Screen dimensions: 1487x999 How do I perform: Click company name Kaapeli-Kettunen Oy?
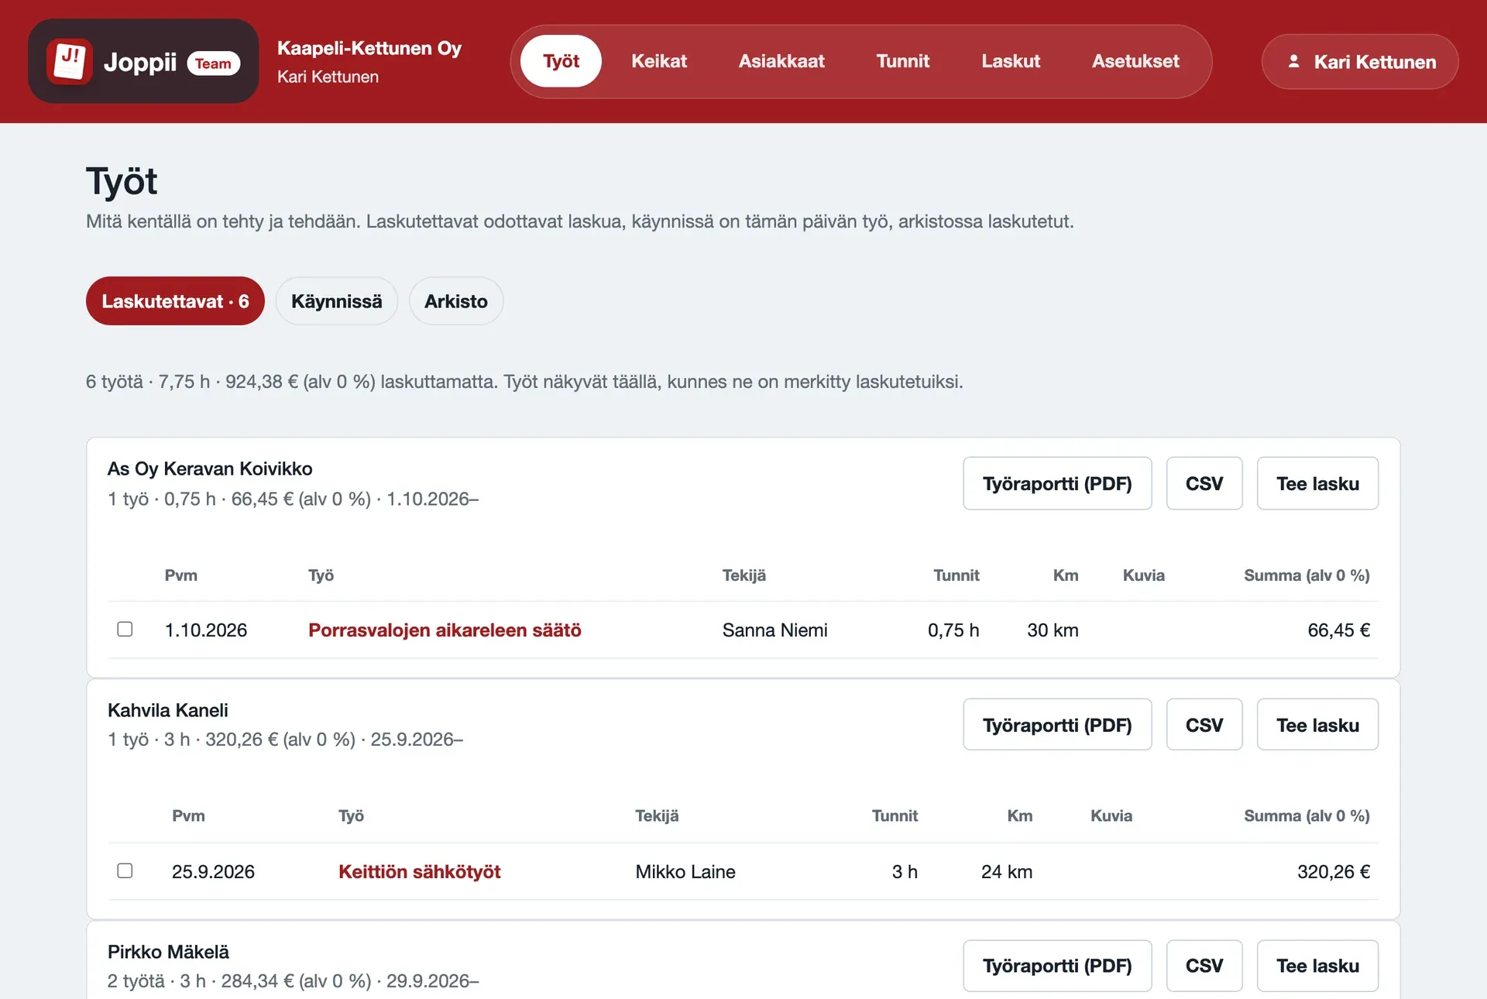click(x=369, y=48)
